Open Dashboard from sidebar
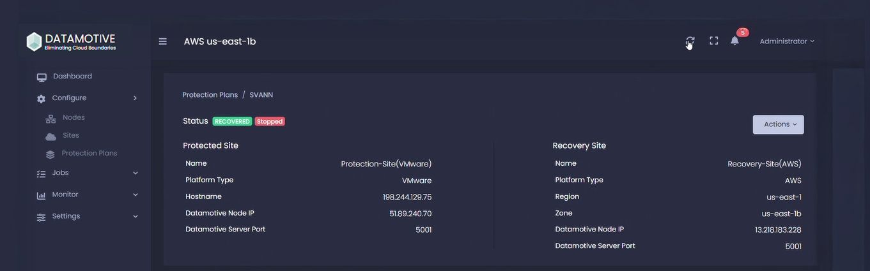The image size is (870, 271). click(72, 77)
